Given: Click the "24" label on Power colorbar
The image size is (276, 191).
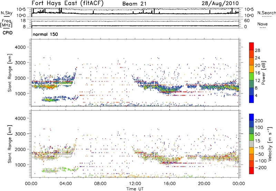Looking at the screenshot, I should tap(257, 58).
